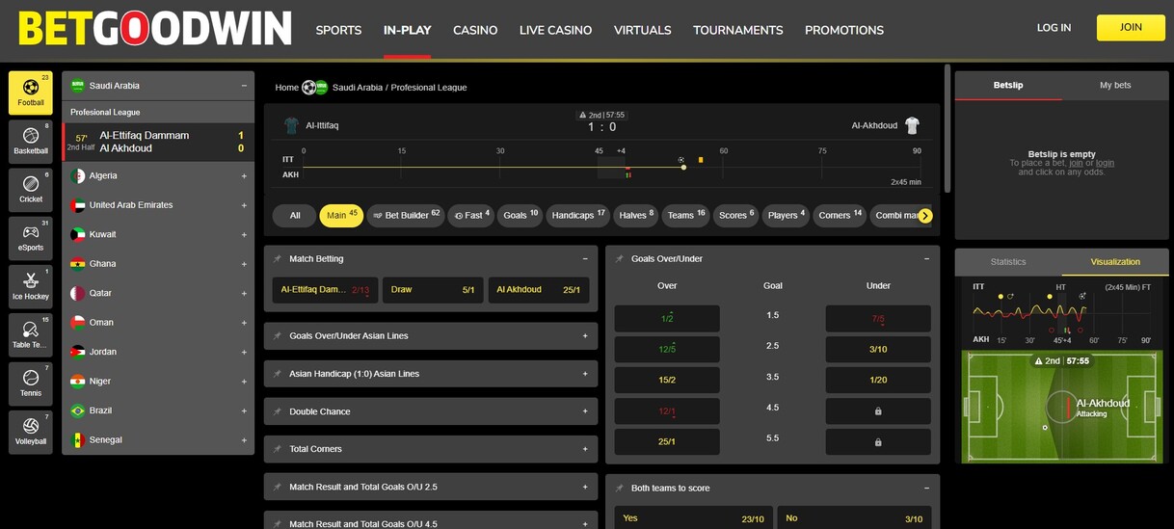Open the Tournaments menu
Viewport: 1174px width, 529px height.
tap(737, 30)
